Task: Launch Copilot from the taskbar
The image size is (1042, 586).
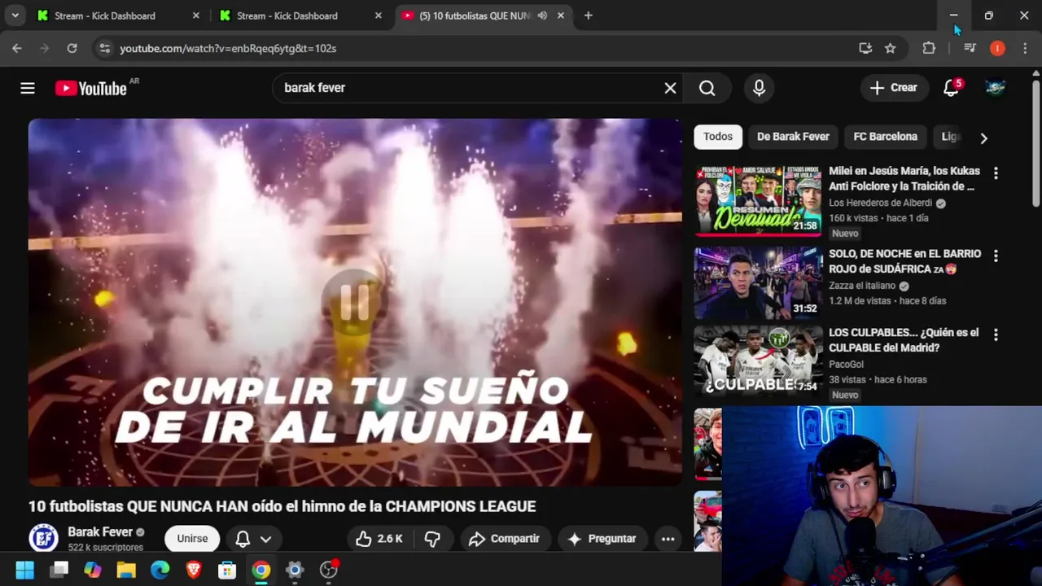Action: 93,570
